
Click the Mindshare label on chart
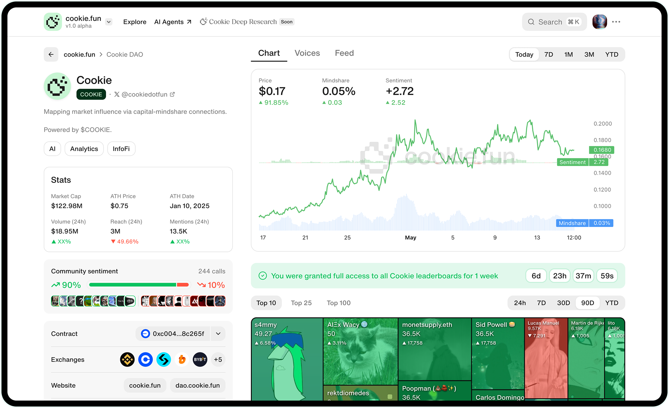click(572, 223)
